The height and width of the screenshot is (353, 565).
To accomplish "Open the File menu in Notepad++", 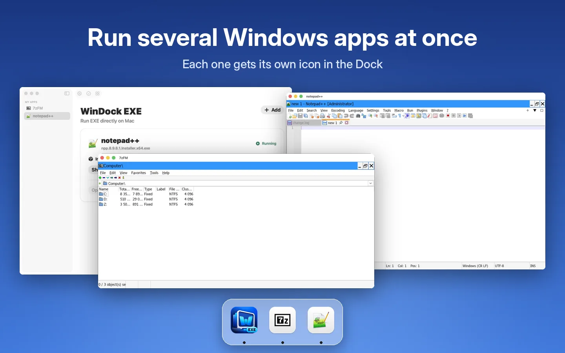I will tap(291, 111).
